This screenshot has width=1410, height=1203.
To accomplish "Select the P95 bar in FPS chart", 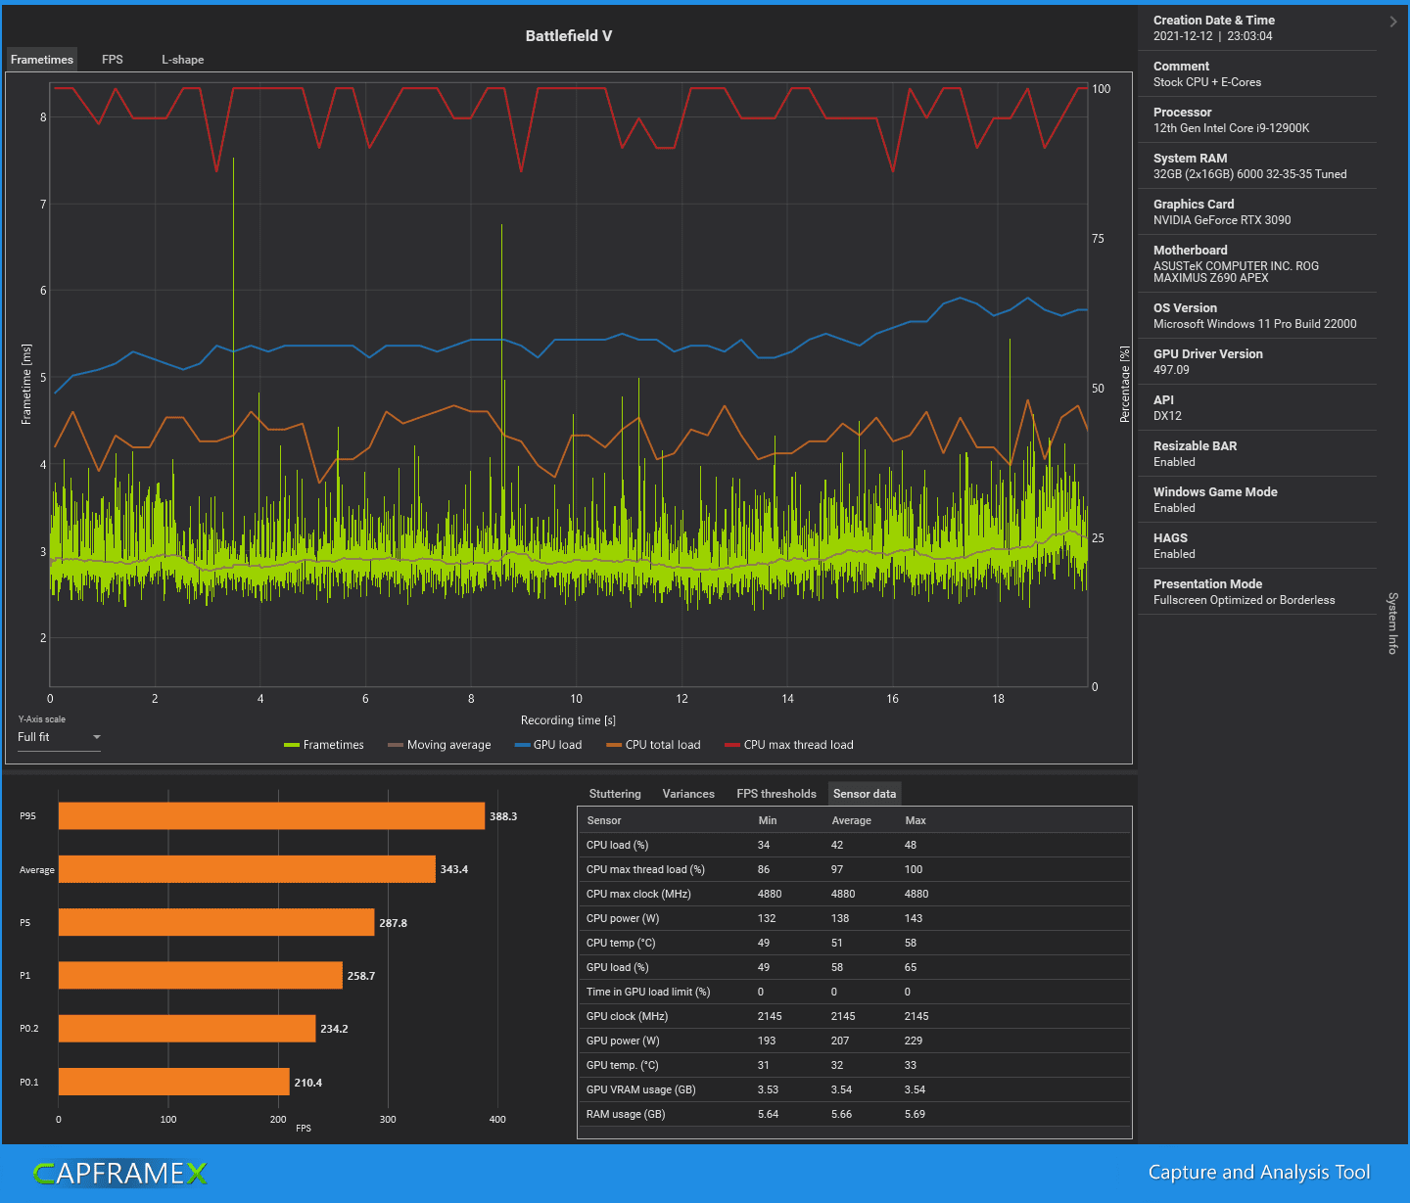I will click(x=271, y=816).
